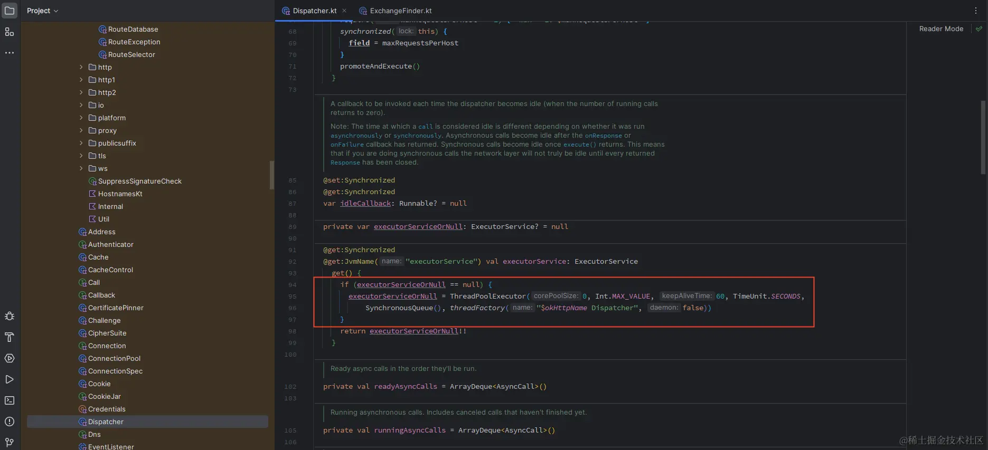This screenshot has height=450, width=988.
Task: Click the class icon beside ConnectionSpec
Action: pos(82,371)
